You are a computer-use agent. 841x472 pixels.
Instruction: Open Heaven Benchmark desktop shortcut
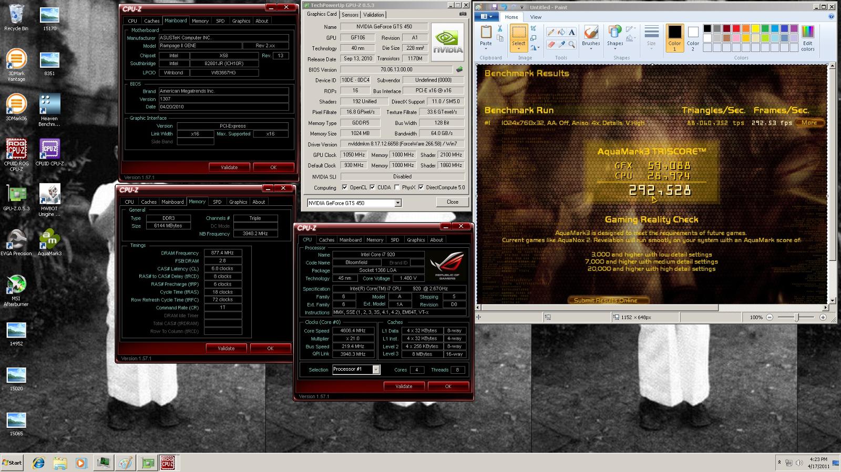[49, 110]
